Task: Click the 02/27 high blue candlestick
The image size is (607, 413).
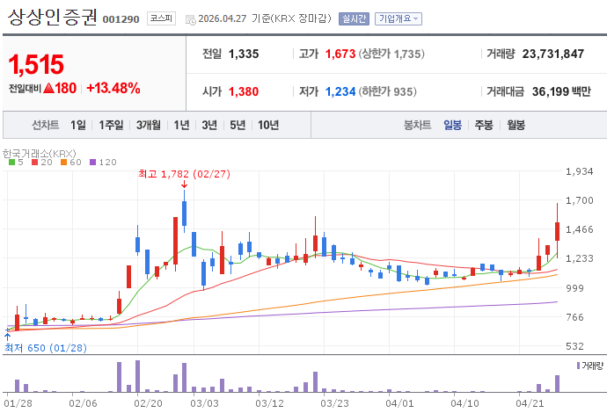Action: [184, 213]
